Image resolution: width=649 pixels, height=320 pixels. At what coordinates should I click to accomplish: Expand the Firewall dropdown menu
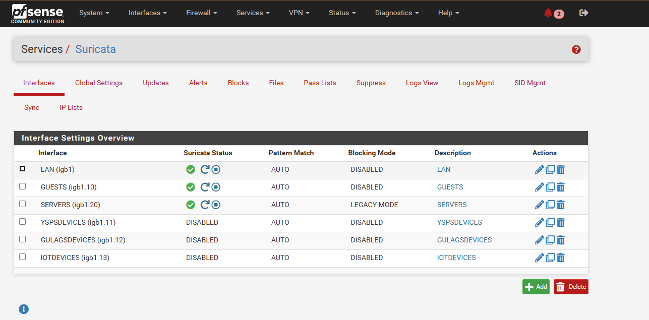pyautogui.click(x=202, y=13)
